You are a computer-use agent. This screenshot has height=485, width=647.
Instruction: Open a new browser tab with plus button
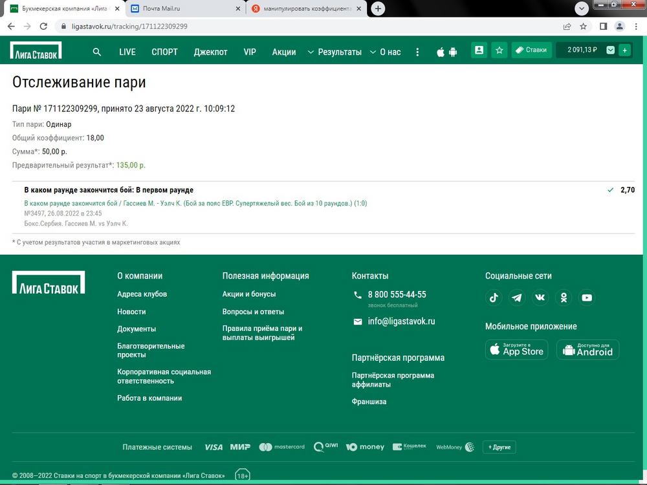(x=378, y=8)
